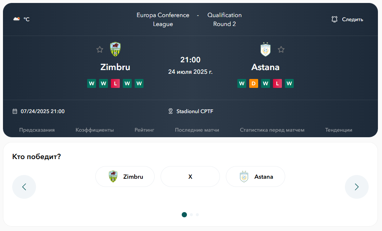
Task: Open the Статистика перед матчем section
Action: [272, 130]
